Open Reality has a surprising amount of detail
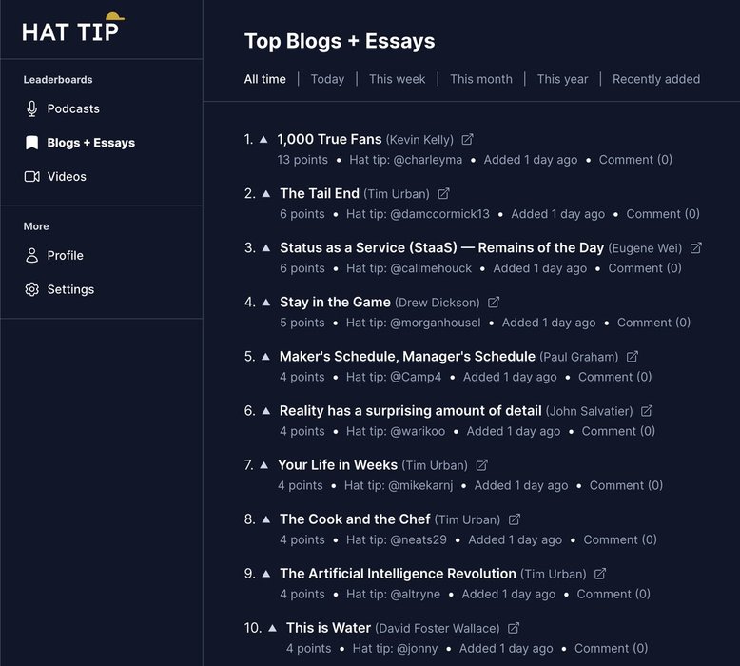Screen dimensions: 740x666 click(x=410, y=411)
